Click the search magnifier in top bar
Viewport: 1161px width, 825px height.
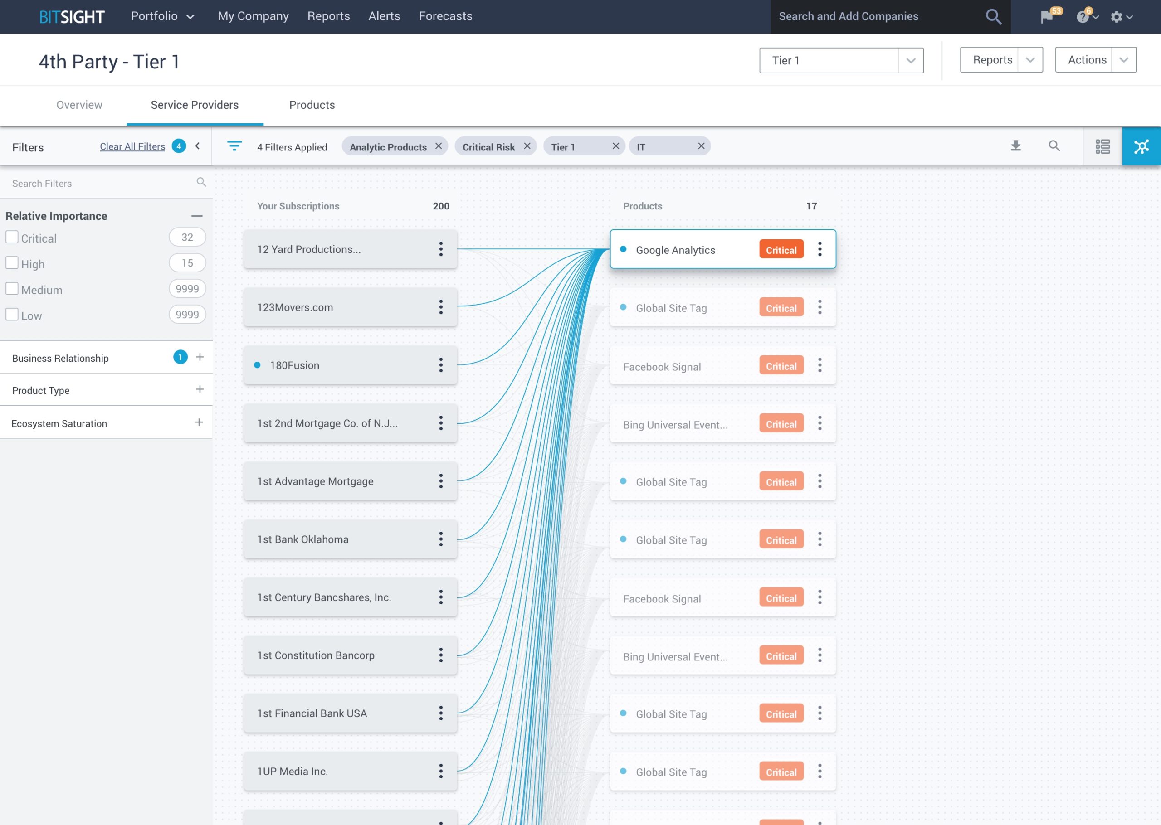click(993, 17)
